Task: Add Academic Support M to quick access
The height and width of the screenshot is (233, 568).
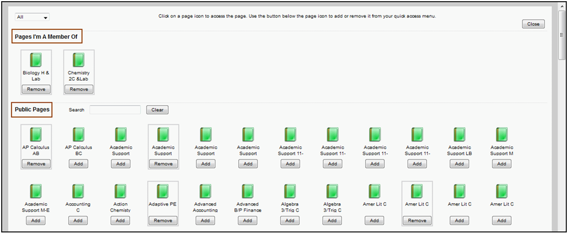Action: [502, 164]
